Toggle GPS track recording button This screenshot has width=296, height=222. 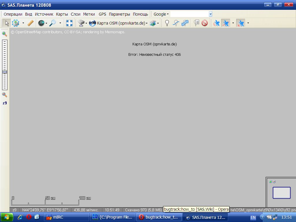pos(225,23)
